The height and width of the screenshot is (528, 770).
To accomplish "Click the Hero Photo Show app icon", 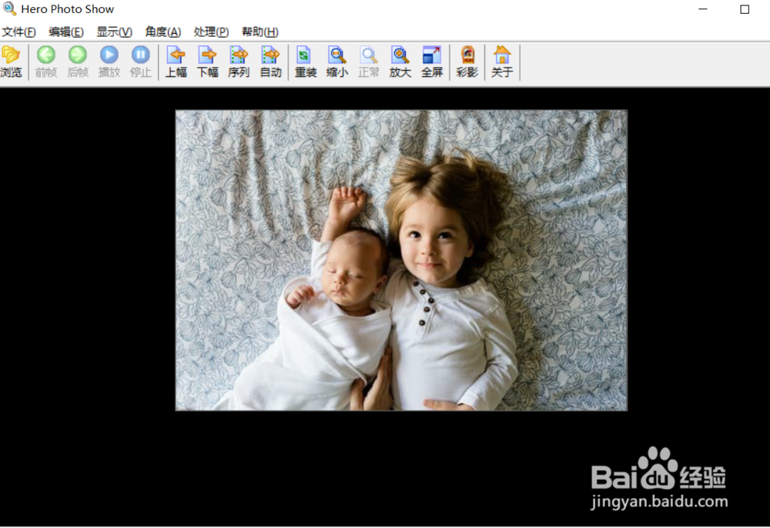I will [9, 8].
